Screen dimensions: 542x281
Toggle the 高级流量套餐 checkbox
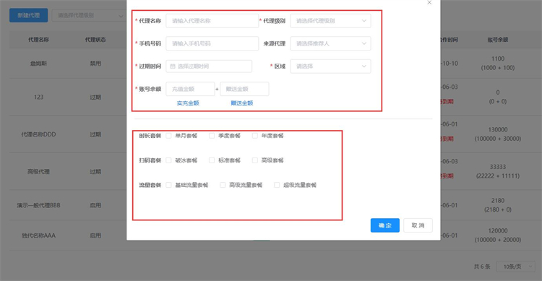point(223,185)
